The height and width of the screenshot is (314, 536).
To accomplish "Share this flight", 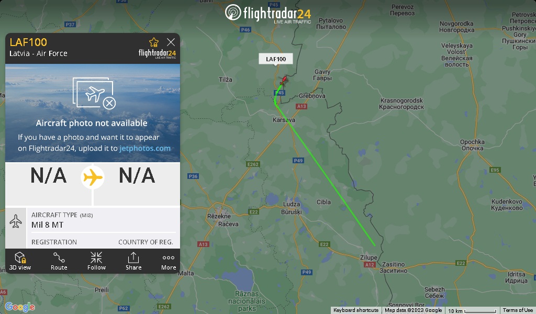I will pyautogui.click(x=133, y=261).
